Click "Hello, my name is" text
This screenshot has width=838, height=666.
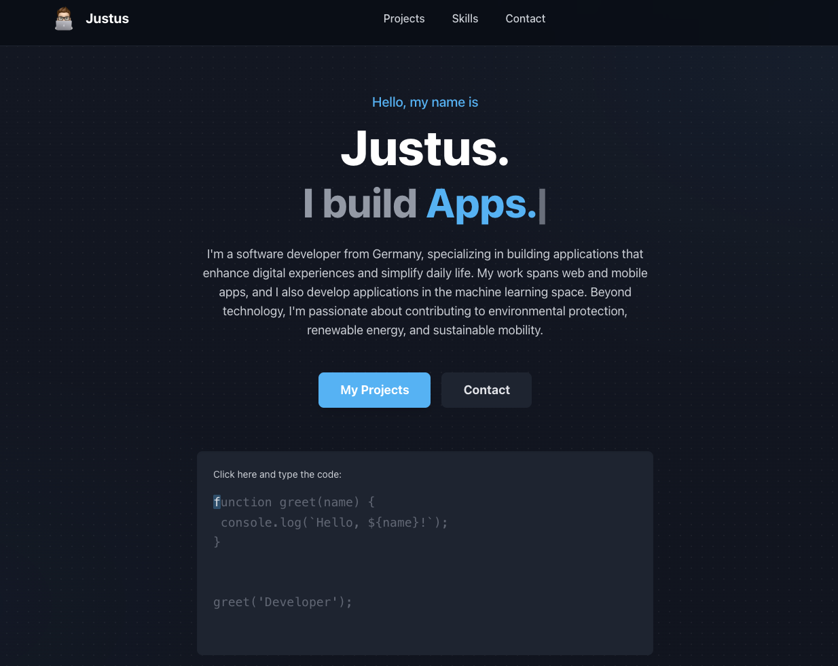point(425,102)
